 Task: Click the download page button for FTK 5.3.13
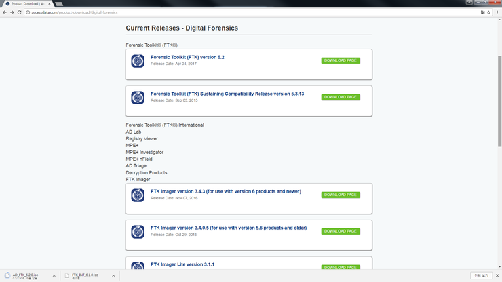(341, 97)
